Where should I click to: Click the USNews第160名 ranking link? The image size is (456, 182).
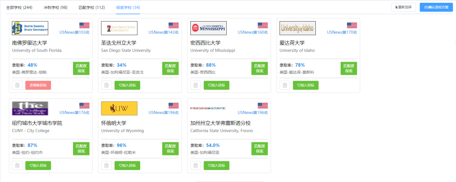pos(253,32)
